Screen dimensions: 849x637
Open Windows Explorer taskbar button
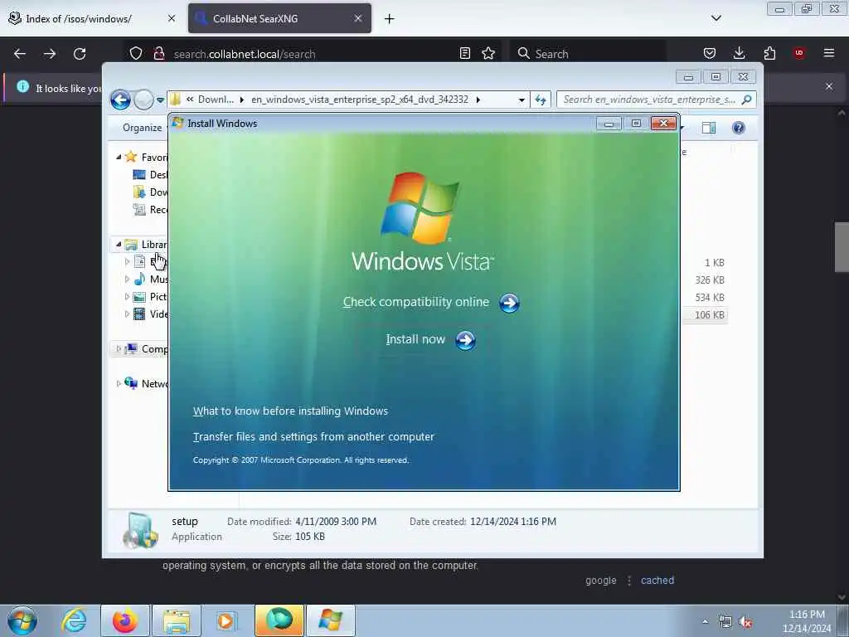[x=177, y=620]
